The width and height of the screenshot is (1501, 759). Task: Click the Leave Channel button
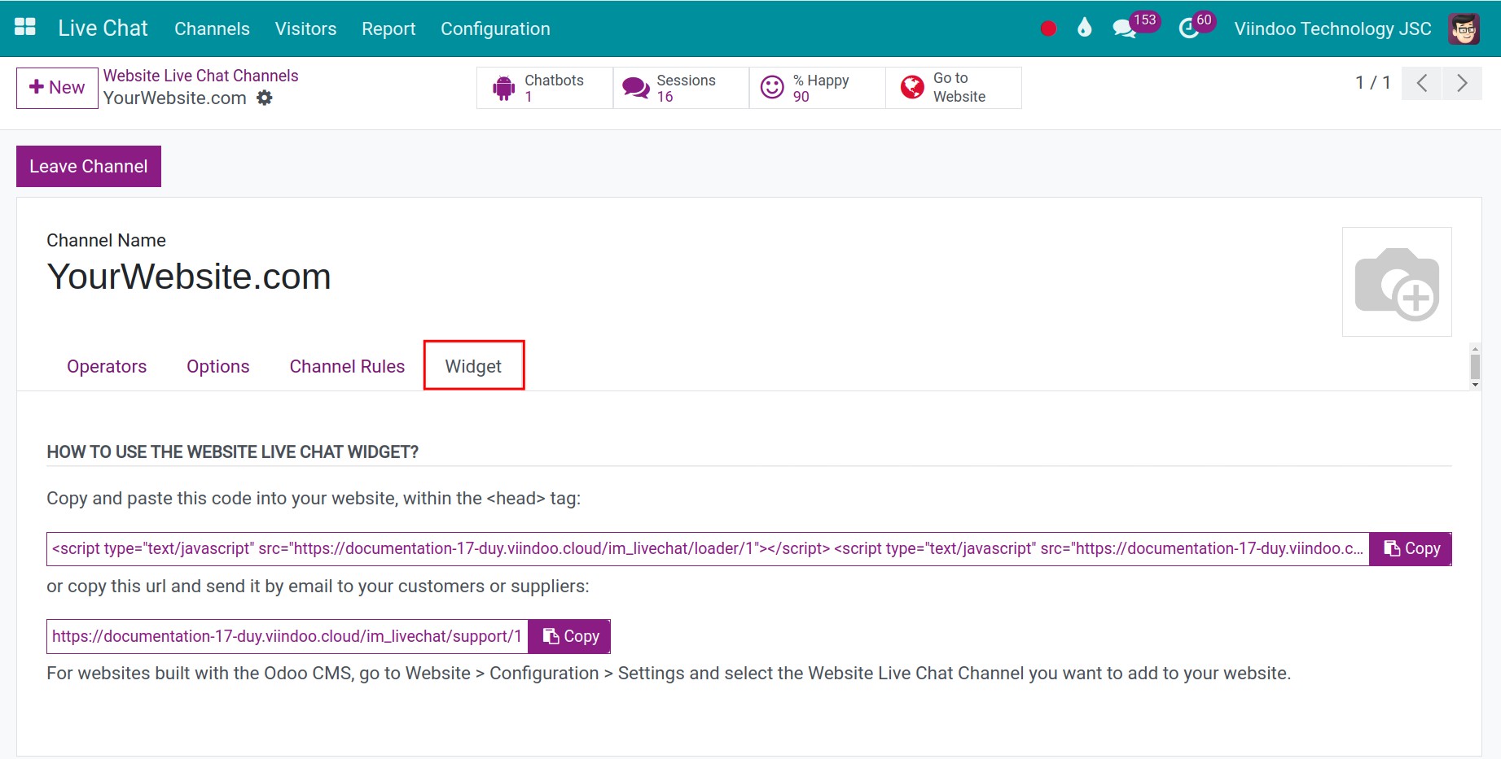[89, 167]
